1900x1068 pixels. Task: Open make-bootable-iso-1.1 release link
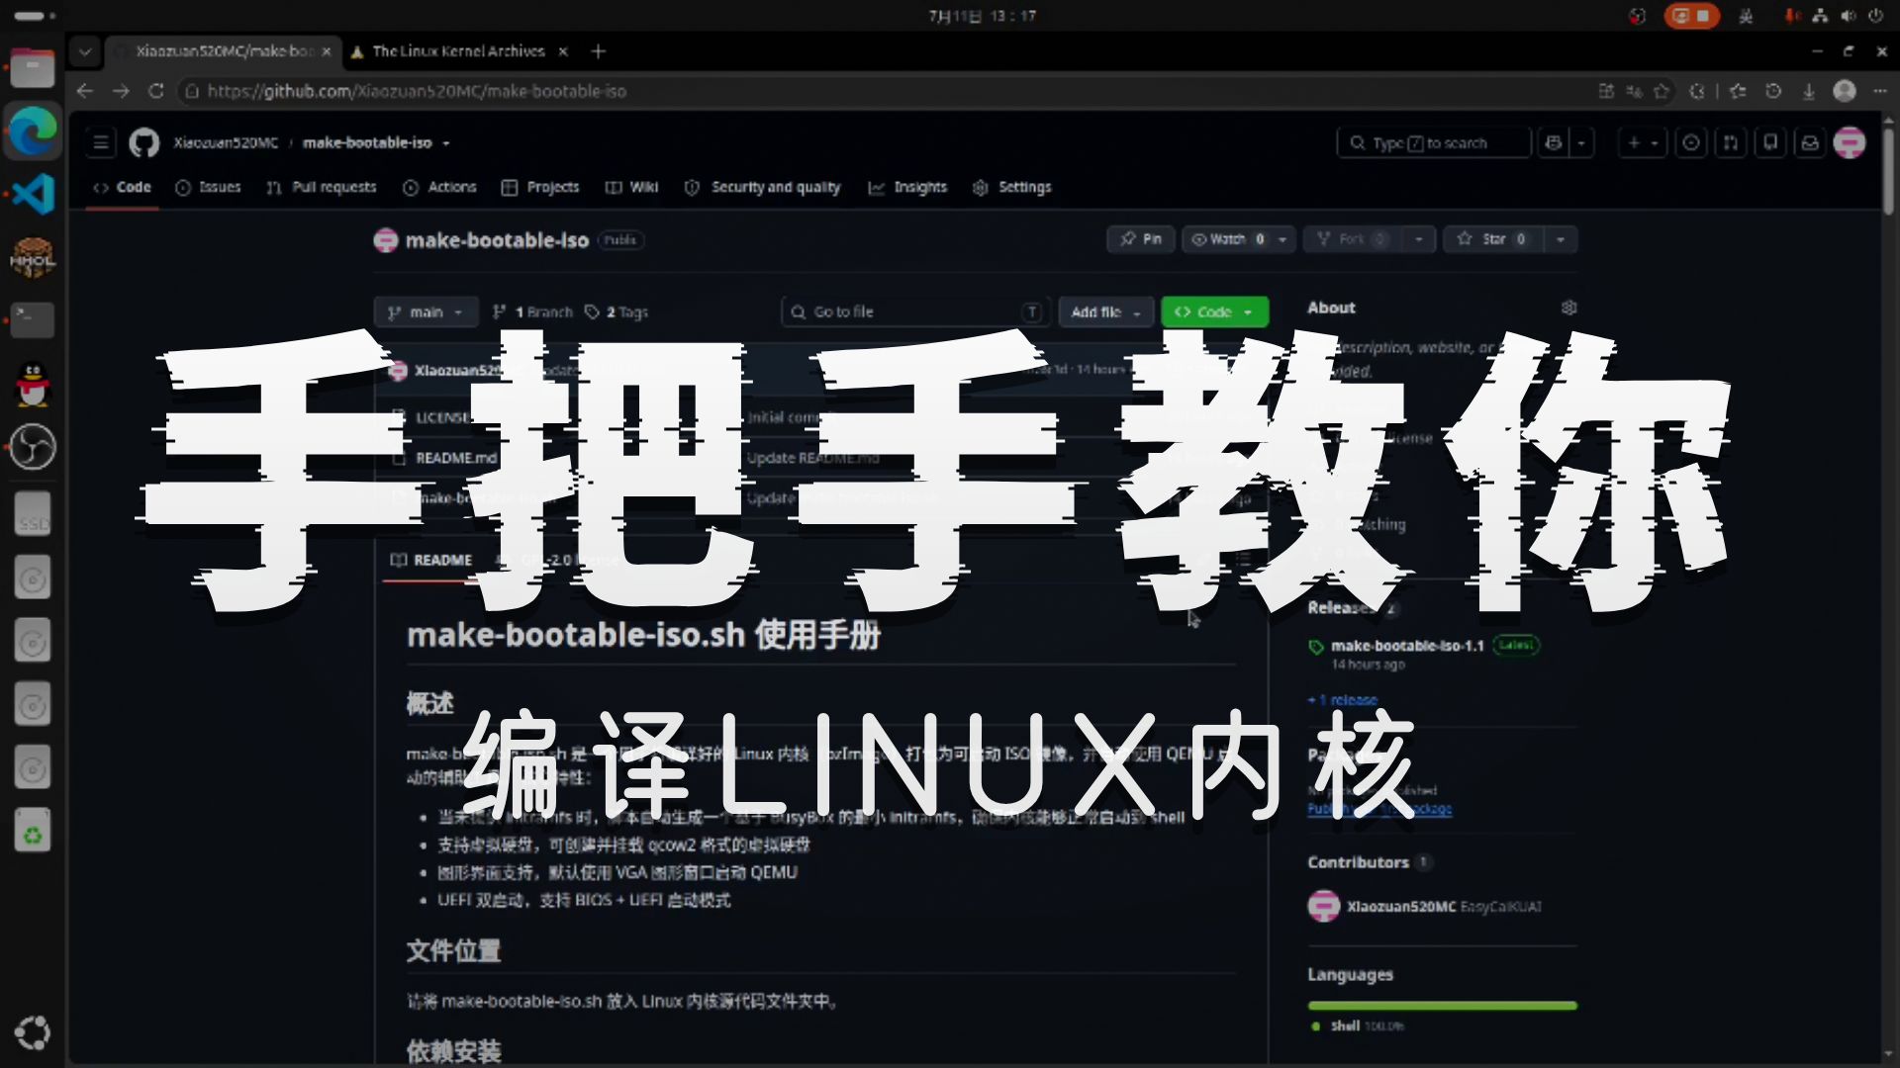pos(1407,646)
